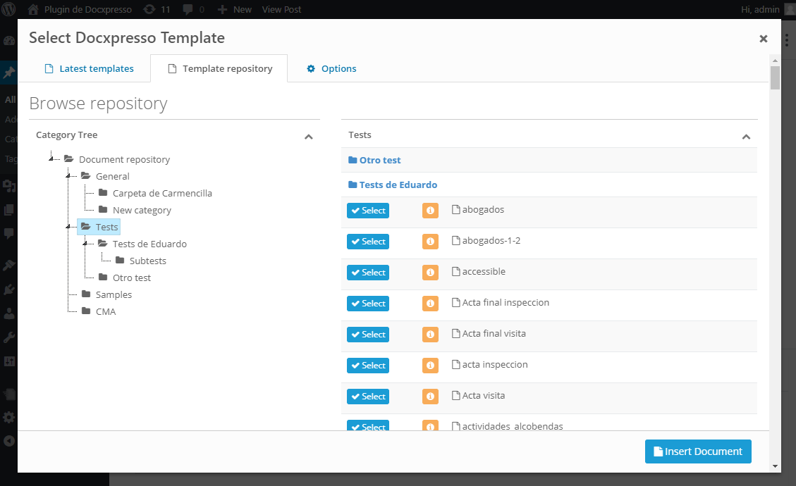Collapse the Category Tree panel
This screenshot has height=486, width=796.
[x=308, y=137]
